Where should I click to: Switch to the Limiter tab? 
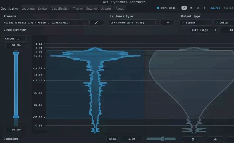(43, 8)
